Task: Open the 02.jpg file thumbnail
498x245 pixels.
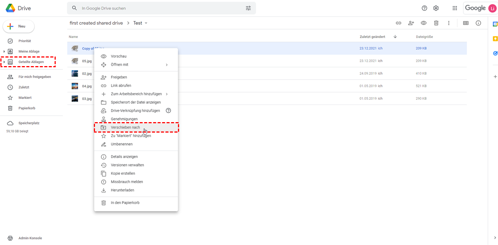Action: pos(75,74)
